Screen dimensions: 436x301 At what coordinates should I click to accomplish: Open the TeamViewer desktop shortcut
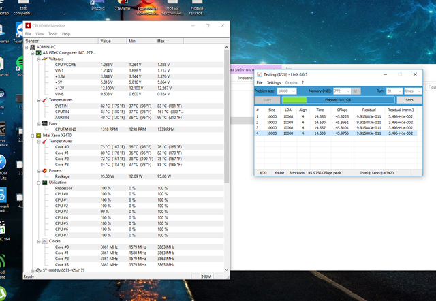coord(19,33)
